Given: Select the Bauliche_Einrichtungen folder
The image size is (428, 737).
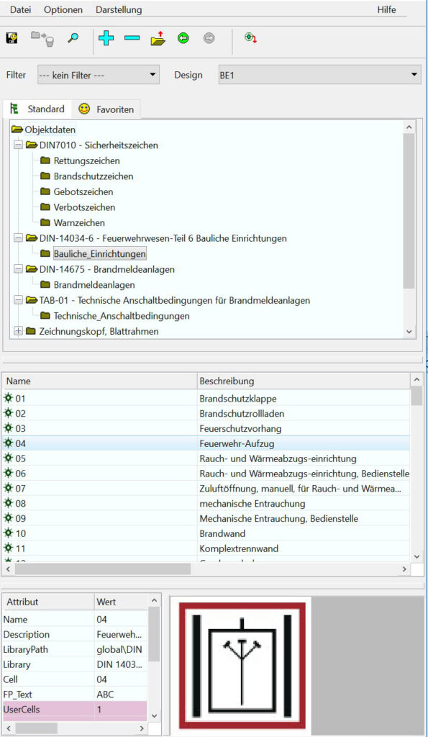Looking at the screenshot, I should point(99,254).
